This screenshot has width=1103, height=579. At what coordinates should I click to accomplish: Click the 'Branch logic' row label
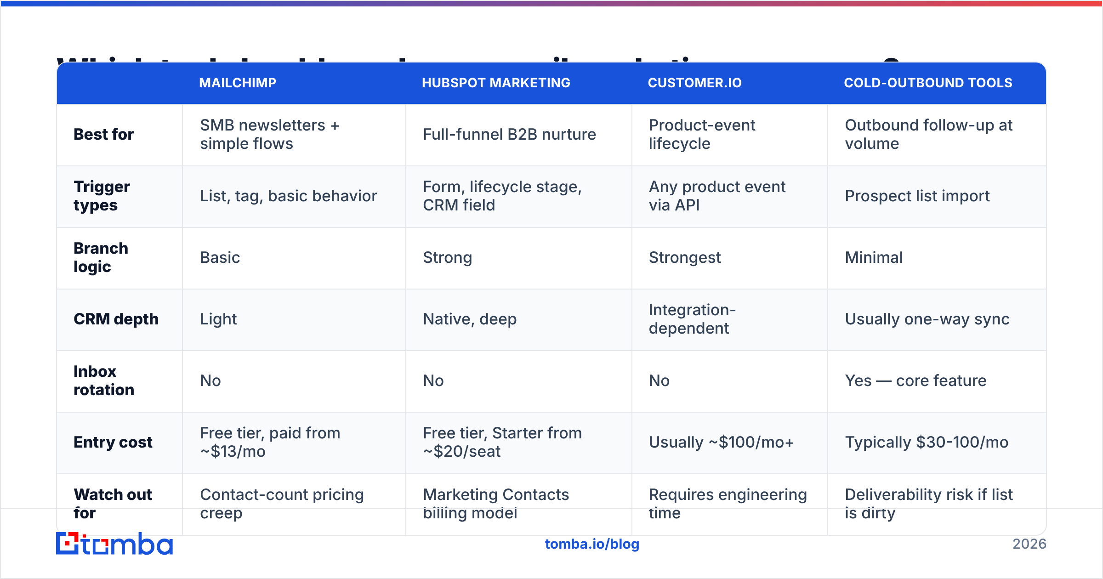point(101,257)
